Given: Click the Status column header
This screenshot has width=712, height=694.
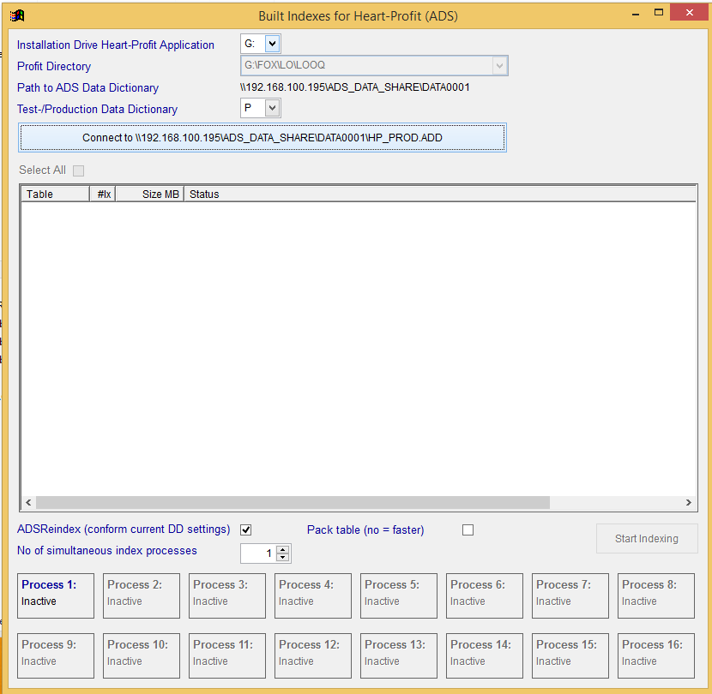Looking at the screenshot, I should 440,194.
